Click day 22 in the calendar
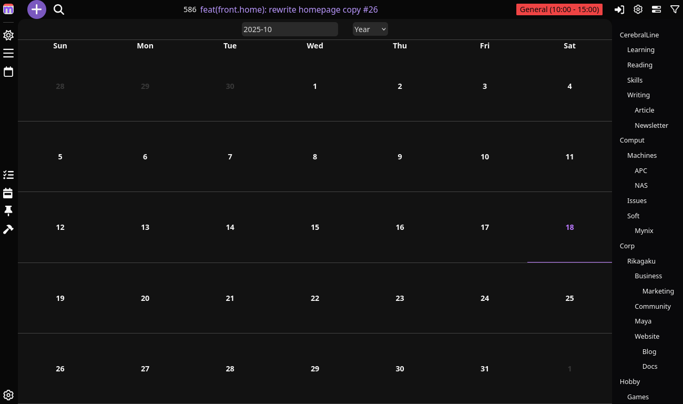683x404 pixels. [315, 298]
